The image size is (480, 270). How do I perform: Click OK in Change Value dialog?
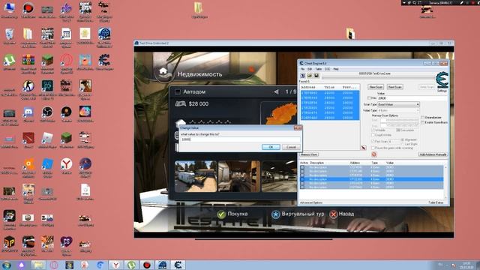click(271, 147)
